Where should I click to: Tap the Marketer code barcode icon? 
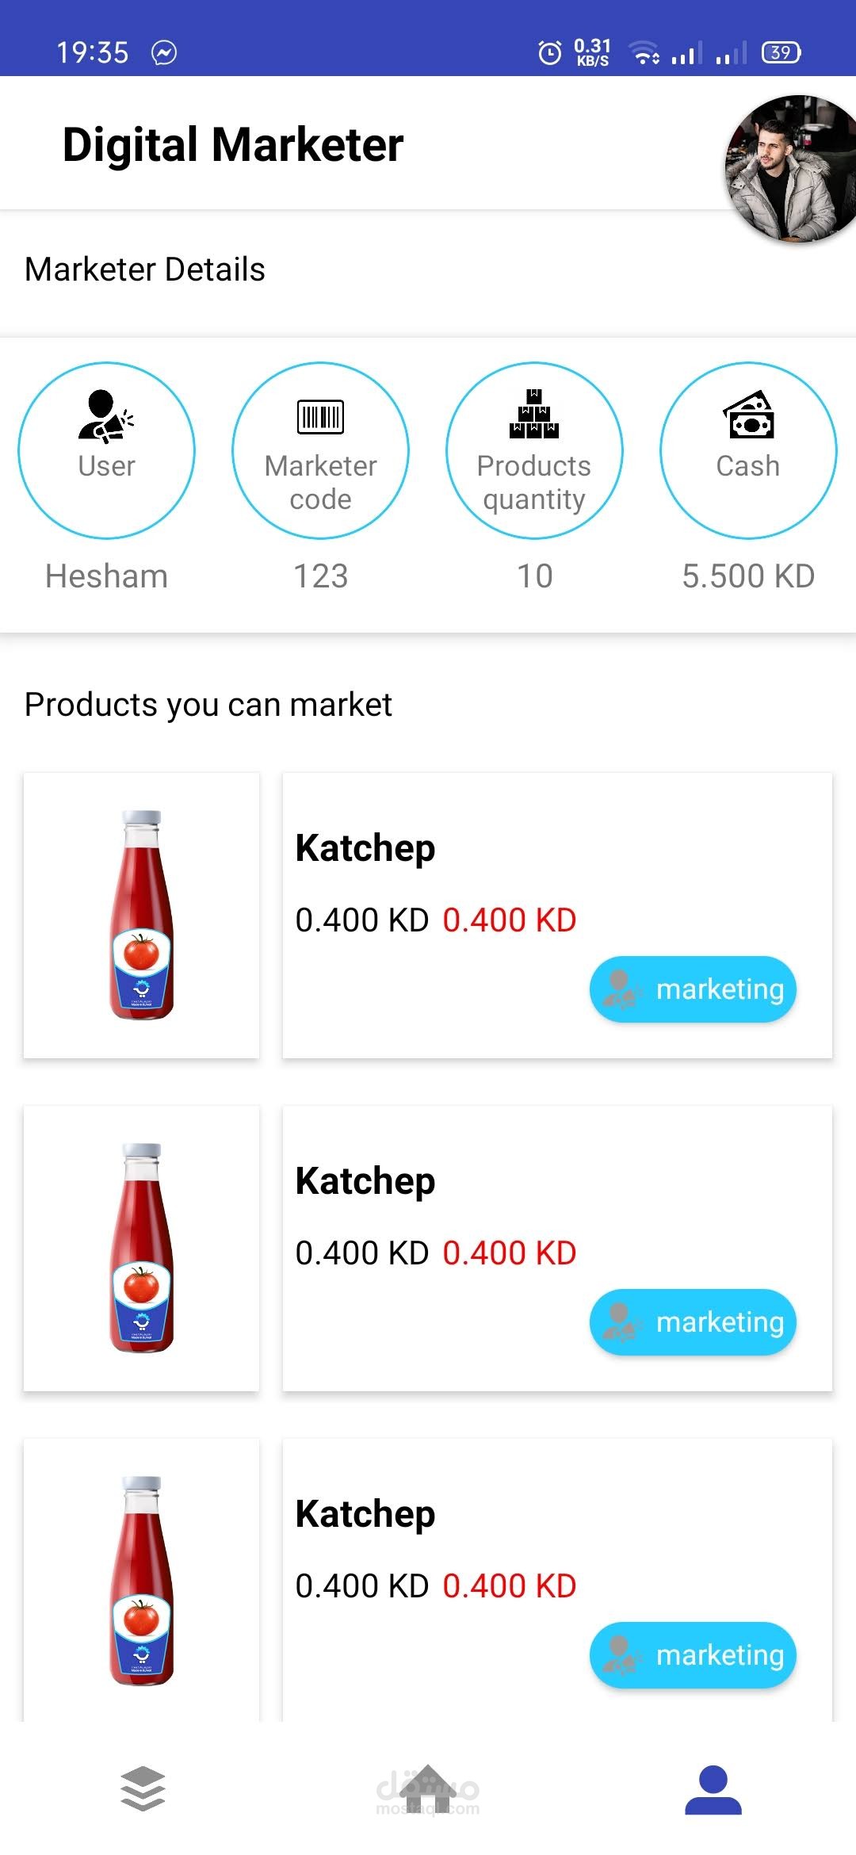(320, 416)
